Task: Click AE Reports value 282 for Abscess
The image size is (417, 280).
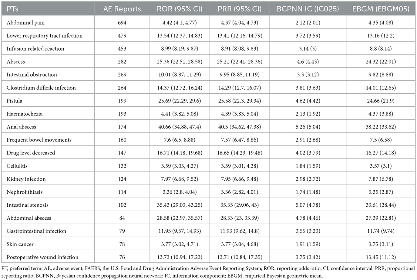Action: click(x=122, y=62)
